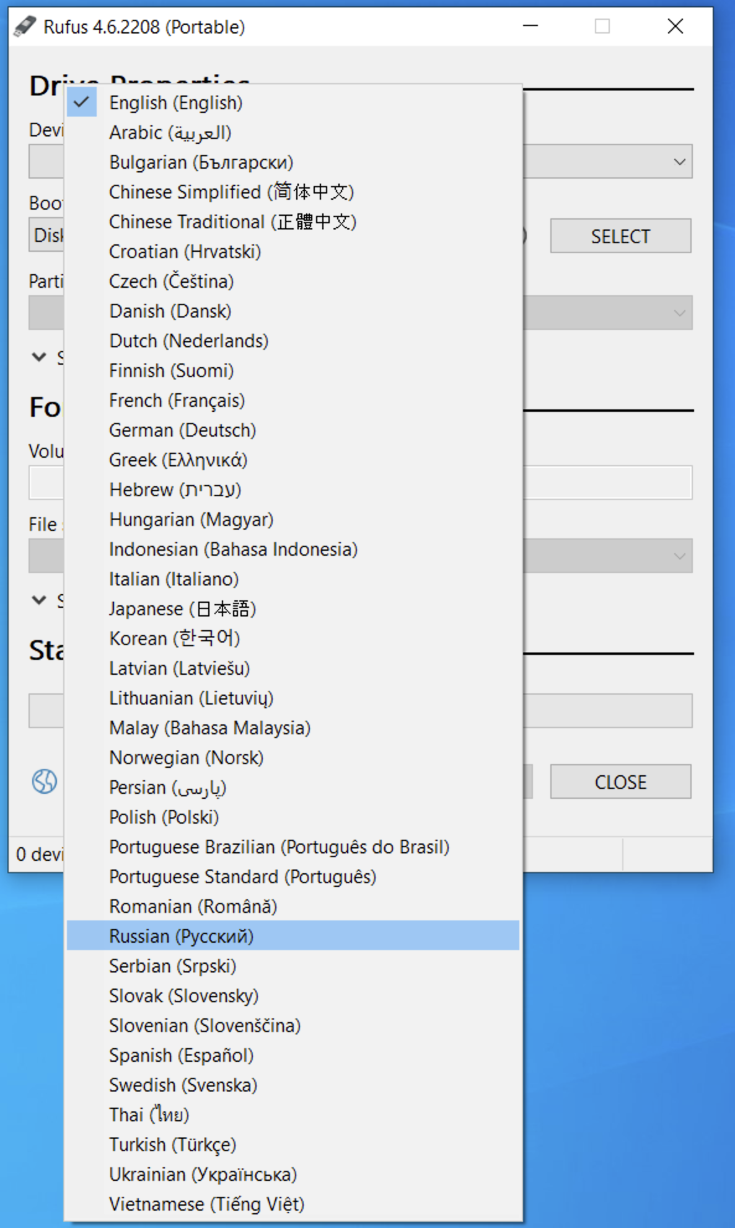735x1228 pixels.
Task: Pick Slovak (Slovensky)
Action: pyautogui.click(x=293, y=996)
